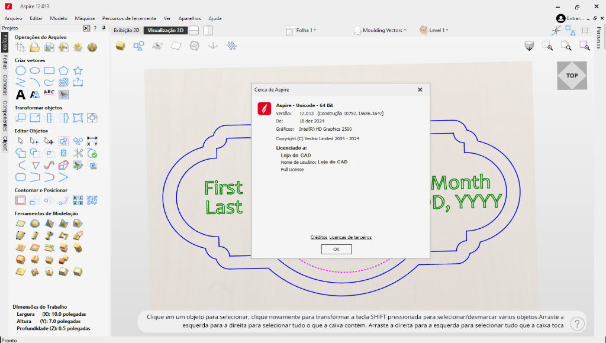Open the Ajuda menu

click(215, 18)
